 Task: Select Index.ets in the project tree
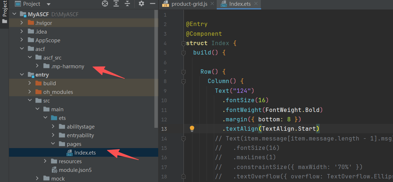(85, 153)
